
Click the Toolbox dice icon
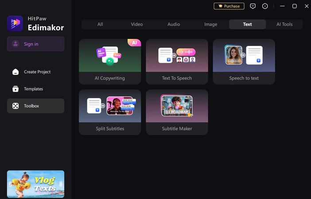[16, 106]
